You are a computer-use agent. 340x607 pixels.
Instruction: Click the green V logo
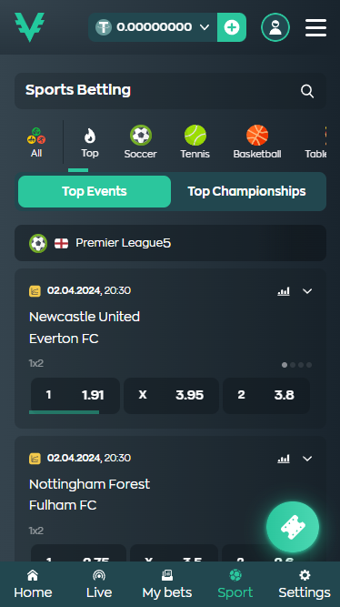click(x=30, y=26)
